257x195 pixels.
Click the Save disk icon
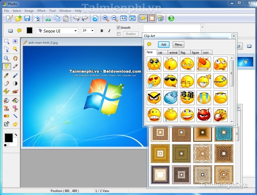(x=27, y=18)
